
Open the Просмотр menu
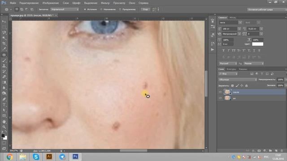click(119, 3)
